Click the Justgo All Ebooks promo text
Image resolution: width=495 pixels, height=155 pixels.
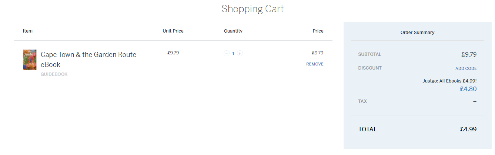tap(449, 81)
